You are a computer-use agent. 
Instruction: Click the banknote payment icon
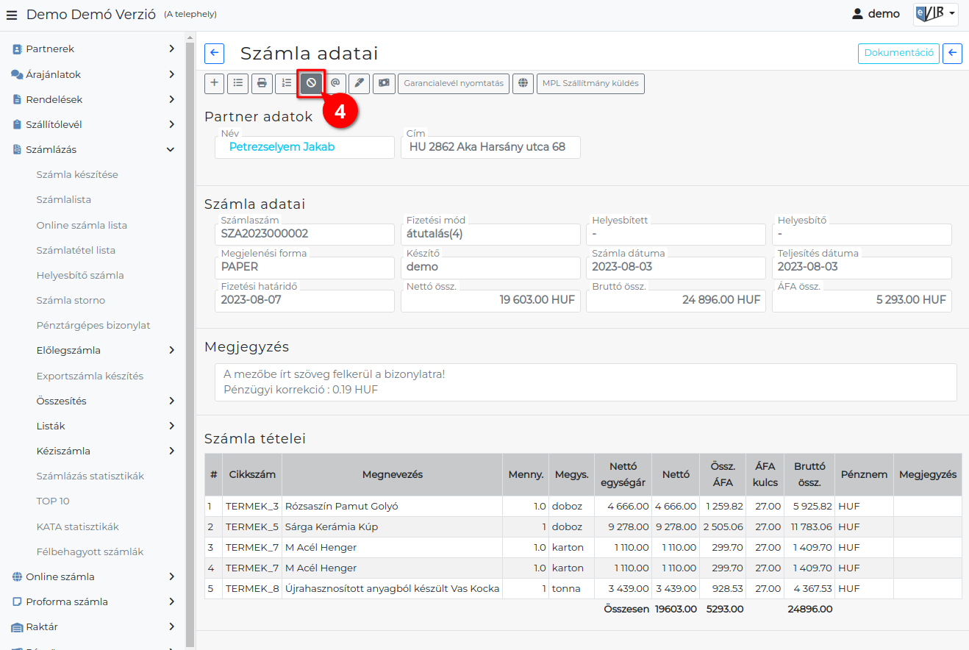384,83
